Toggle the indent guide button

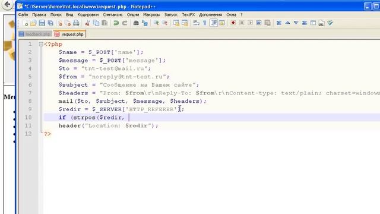click(214, 23)
